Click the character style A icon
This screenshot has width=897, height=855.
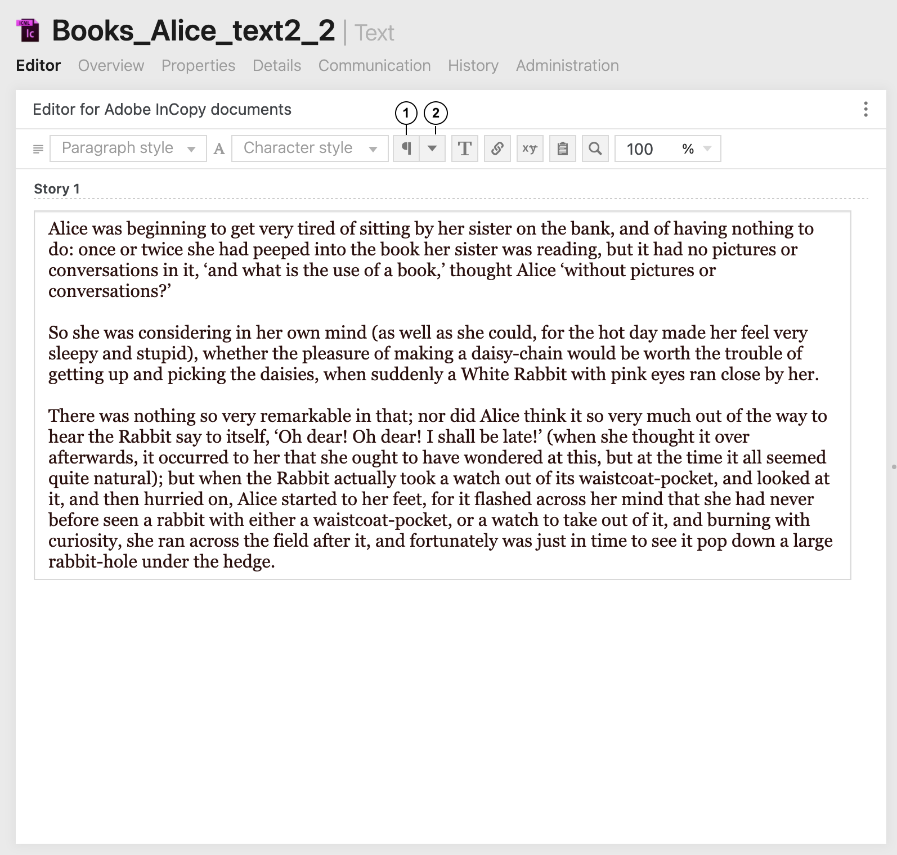point(219,149)
